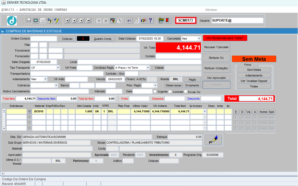The height and width of the screenshot is (186, 298).
Task: Click the Quadro Comp. button
Action: coord(103,39)
